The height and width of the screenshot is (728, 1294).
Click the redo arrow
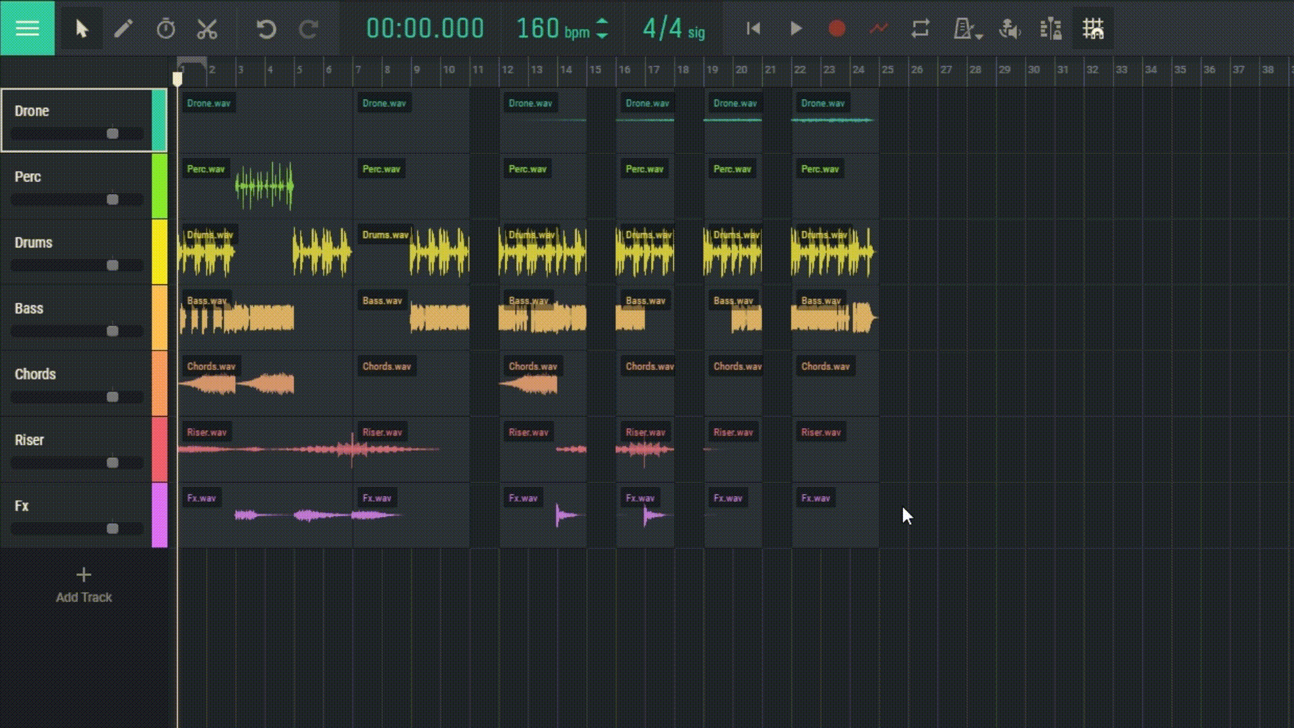coord(308,29)
